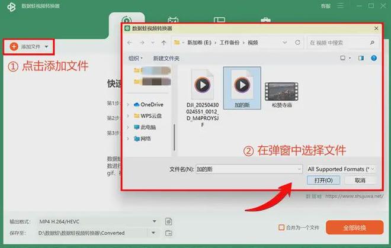This screenshot has height=248, width=391.
Task: Click Forward arrow in file dialog
Action: [x=142, y=43]
